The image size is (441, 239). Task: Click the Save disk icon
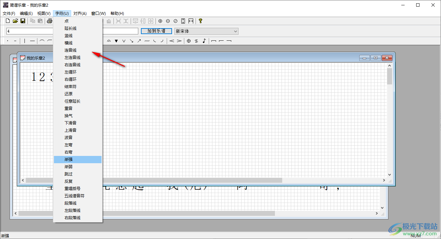point(23,21)
